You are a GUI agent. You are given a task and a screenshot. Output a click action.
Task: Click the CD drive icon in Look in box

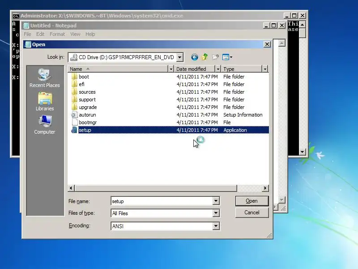click(74, 57)
